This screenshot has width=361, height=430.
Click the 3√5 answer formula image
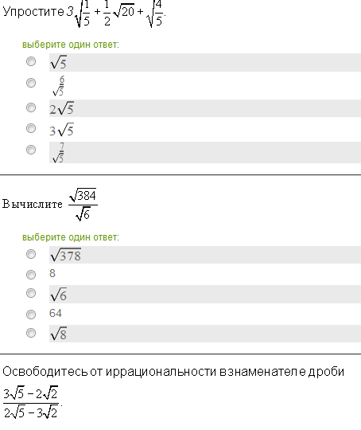click(62, 130)
